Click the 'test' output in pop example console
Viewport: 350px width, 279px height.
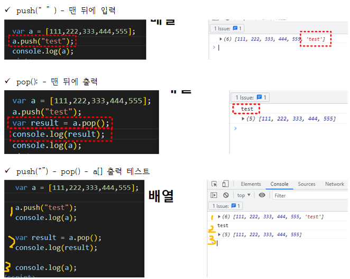247,109
